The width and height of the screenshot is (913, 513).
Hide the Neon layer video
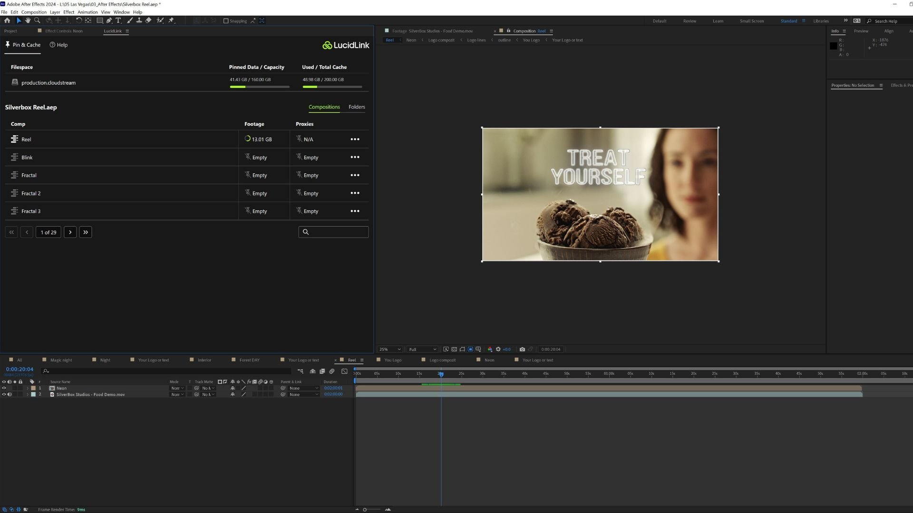4,388
